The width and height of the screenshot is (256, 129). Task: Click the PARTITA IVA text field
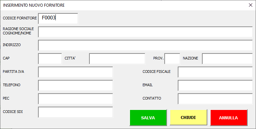[x=76, y=72]
